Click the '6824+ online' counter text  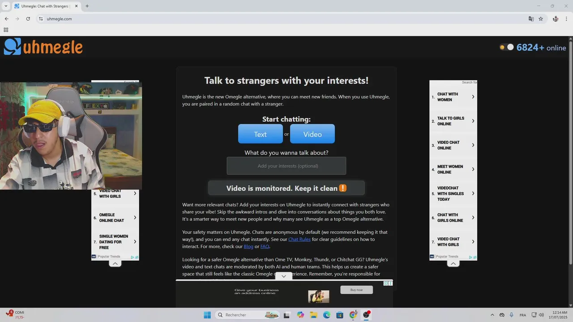coord(541,47)
